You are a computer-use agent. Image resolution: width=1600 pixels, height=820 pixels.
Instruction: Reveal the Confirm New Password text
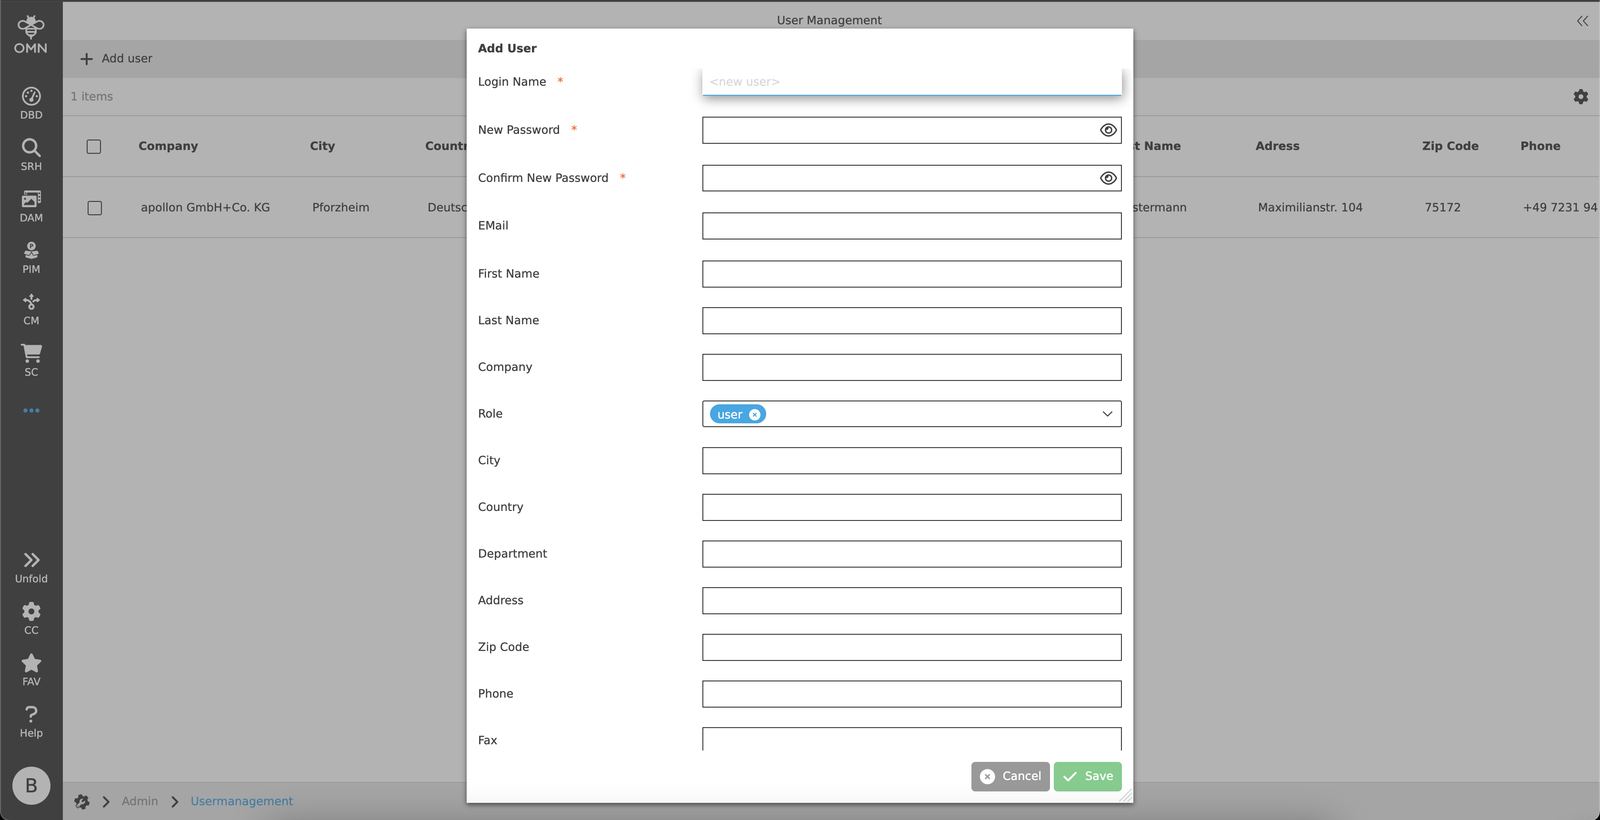click(1108, 178)
